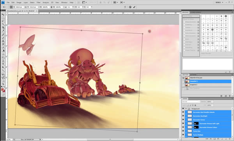234x141 pixels.
Task: Enable Noise checkbox
Action: pyautogui.click(x=184, y=39)
